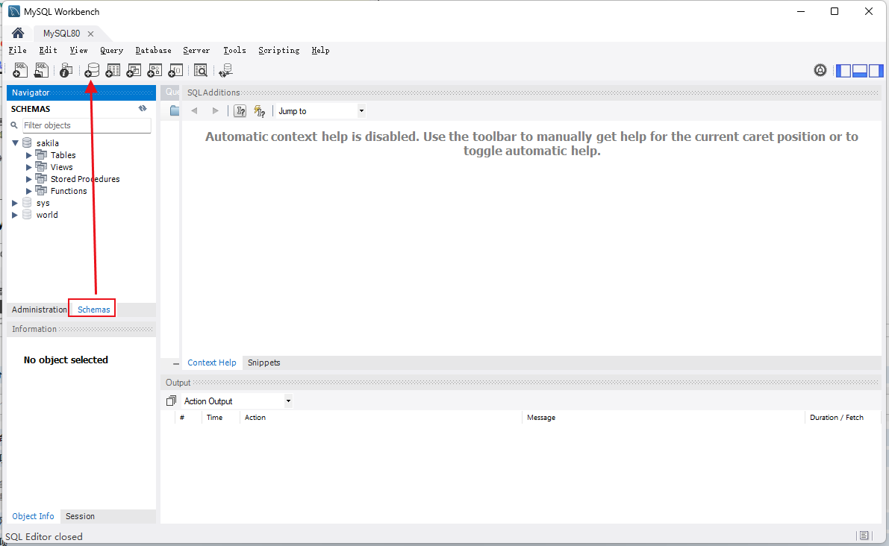Click the create new stored procedure icon
This screenshot has height=546, width=889.
[x=155, y=70]
